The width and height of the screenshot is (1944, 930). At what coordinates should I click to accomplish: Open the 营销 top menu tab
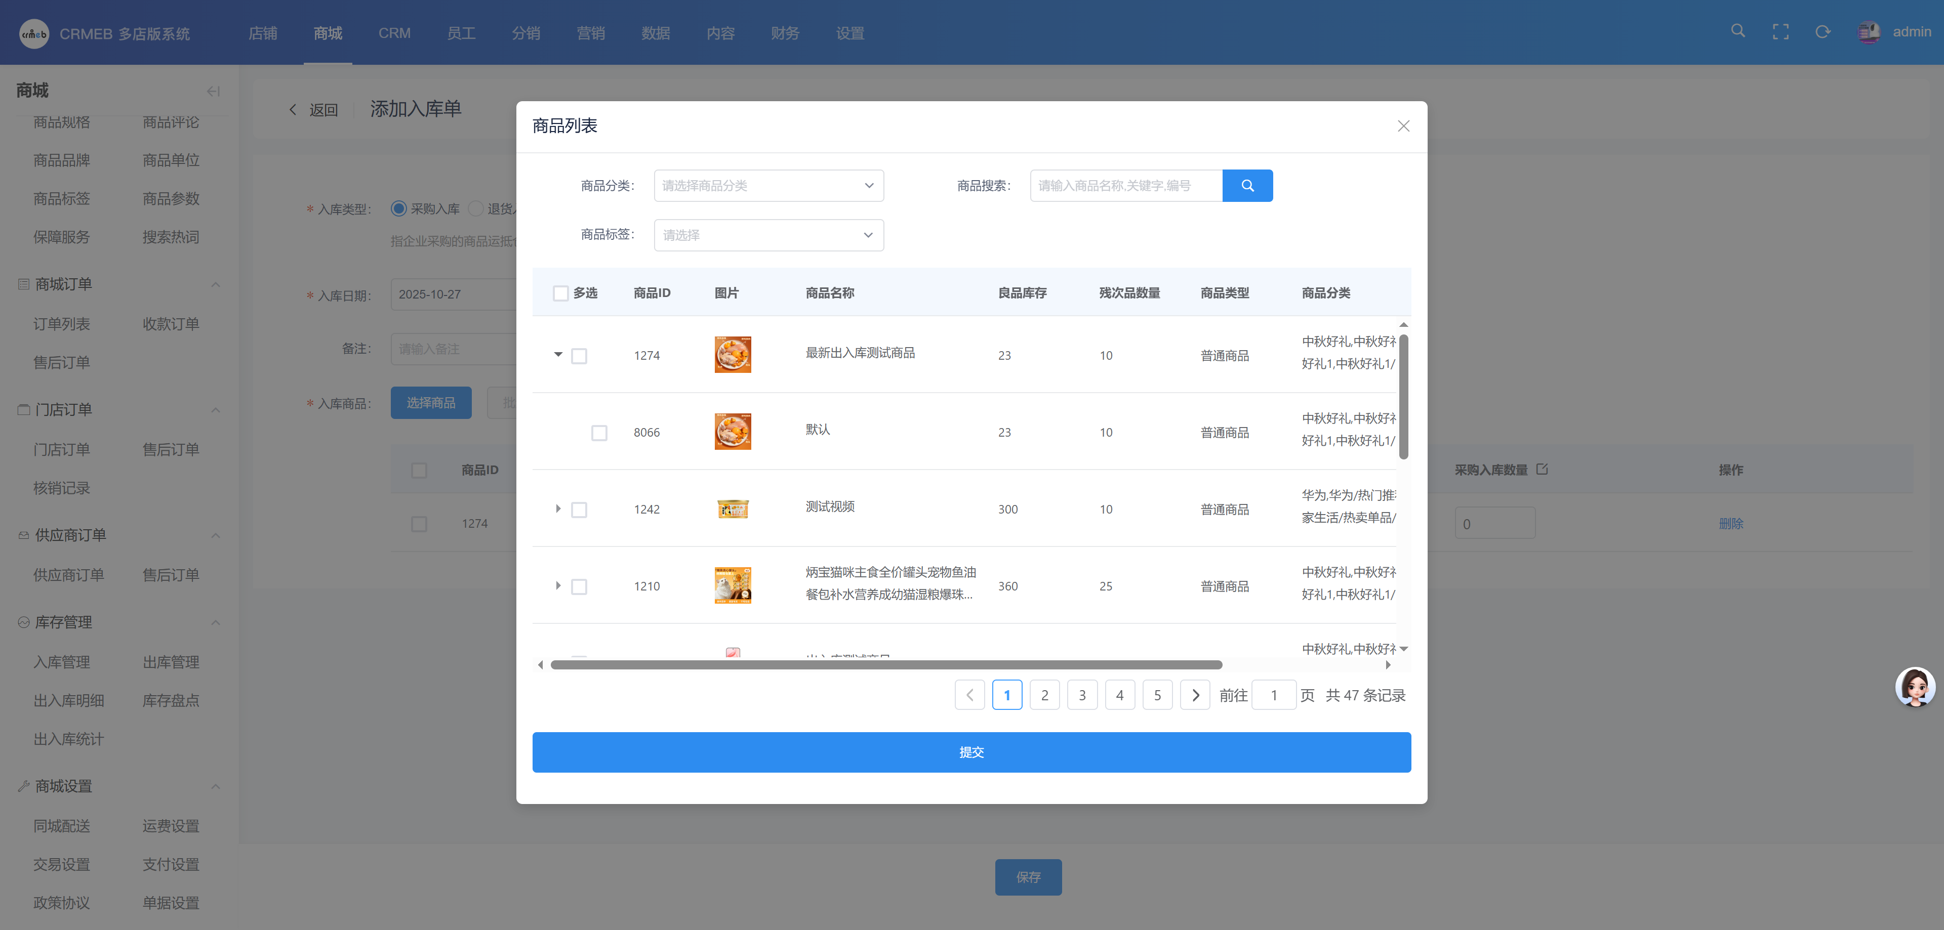[590, 33]
